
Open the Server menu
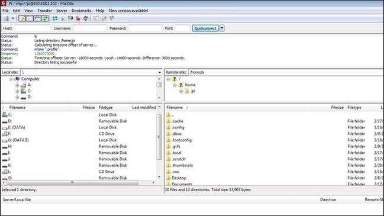pos(62,11)
